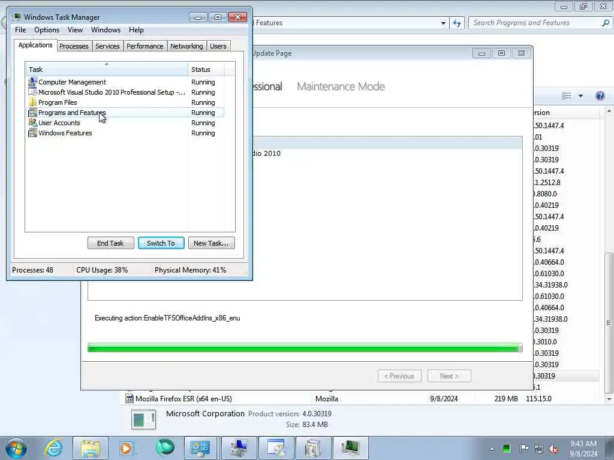
Task: Click the Task Manager title bar icon
Action: (17, 17)
